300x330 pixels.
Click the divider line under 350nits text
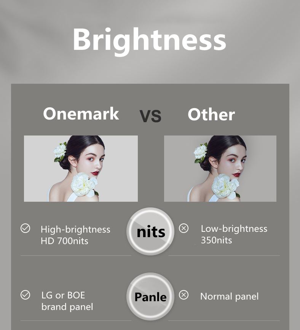(x=224, y=255)
